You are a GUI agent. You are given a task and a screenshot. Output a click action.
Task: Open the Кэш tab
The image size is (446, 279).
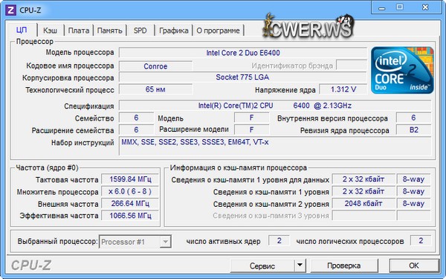50,31
